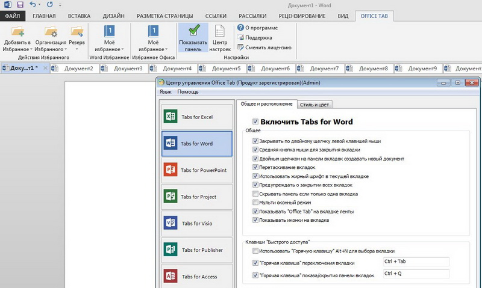Image resolution: width=482 pixels, height=288 pixels.
Task: Open the ДИЗАЙН ribbon tab
Action: coord(113,16)
